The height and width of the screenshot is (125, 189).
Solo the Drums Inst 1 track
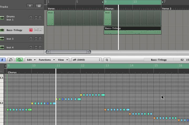click(x=40, y=18)
